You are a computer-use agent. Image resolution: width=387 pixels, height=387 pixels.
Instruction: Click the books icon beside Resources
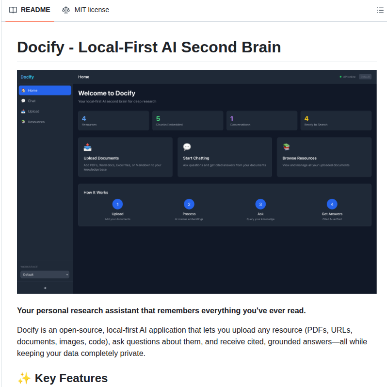[x=23, y=122]
